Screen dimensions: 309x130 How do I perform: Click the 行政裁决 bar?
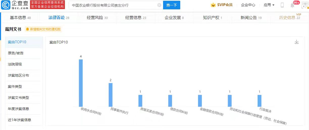[260, 101]
